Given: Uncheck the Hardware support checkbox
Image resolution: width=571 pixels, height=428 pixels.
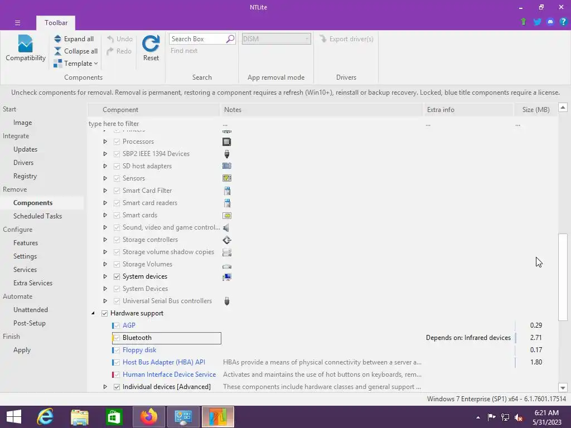Looking at the screenshot, I should [104, 313].
